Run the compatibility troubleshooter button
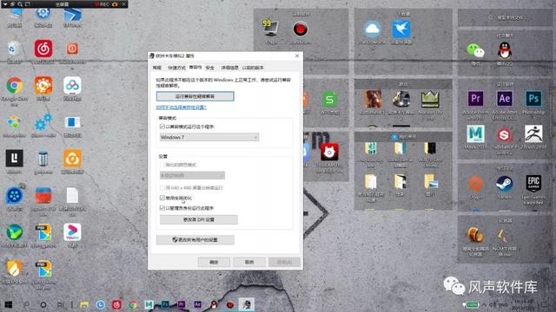Viewport: 556px width, 312px height. coord(195,96)
